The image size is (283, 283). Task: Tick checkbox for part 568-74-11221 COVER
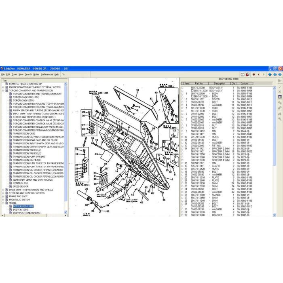(x=182, y=99)
